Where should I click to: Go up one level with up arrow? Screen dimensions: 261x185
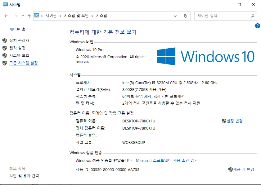click(29, 16)
